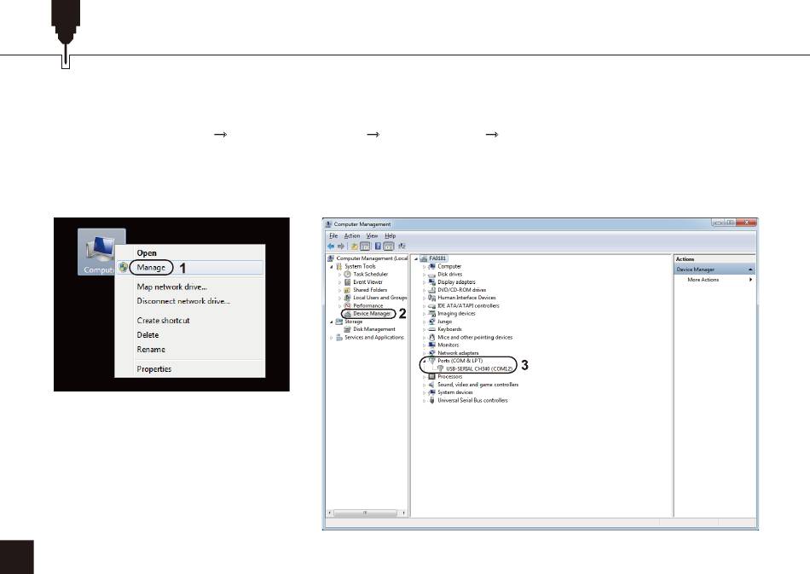This screenshot has height=574, width=810.
Task: Click the Processors device icon
Action: [x=432, y=377]
